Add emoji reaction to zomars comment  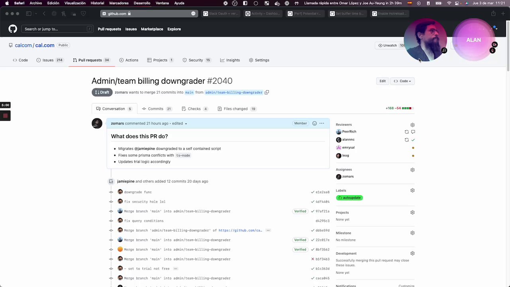tap(314, 124)
